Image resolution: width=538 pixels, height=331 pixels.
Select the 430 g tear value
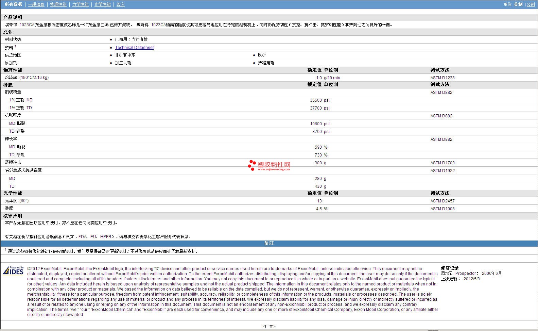tap(320, 186)
